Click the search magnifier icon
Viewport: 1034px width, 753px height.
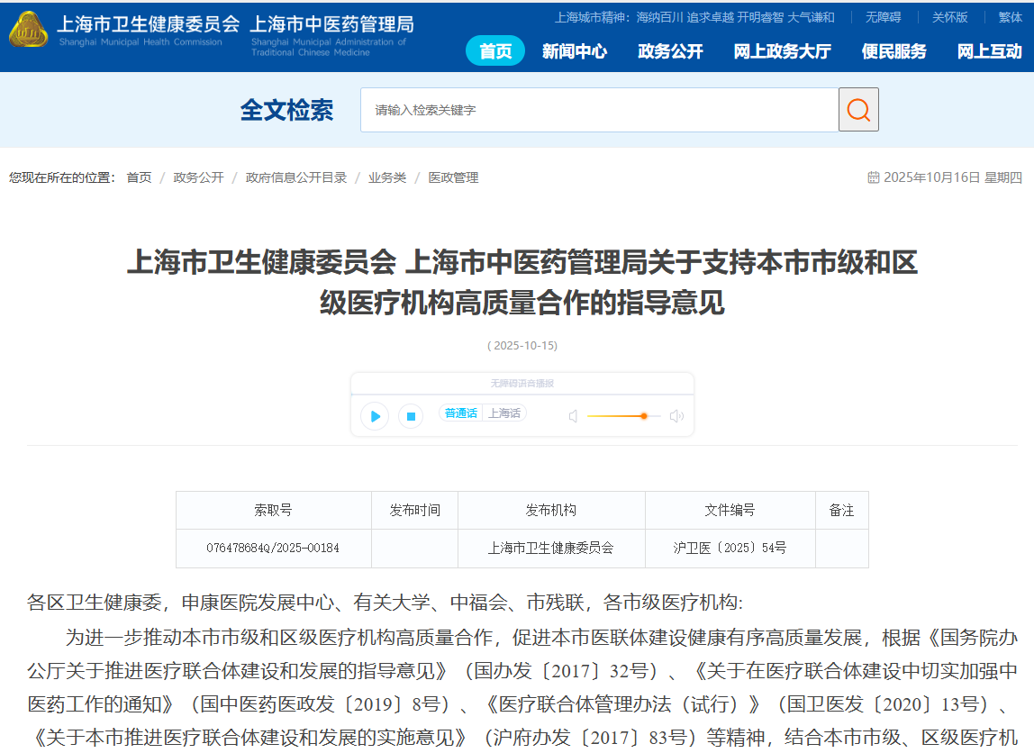point(857,109)
